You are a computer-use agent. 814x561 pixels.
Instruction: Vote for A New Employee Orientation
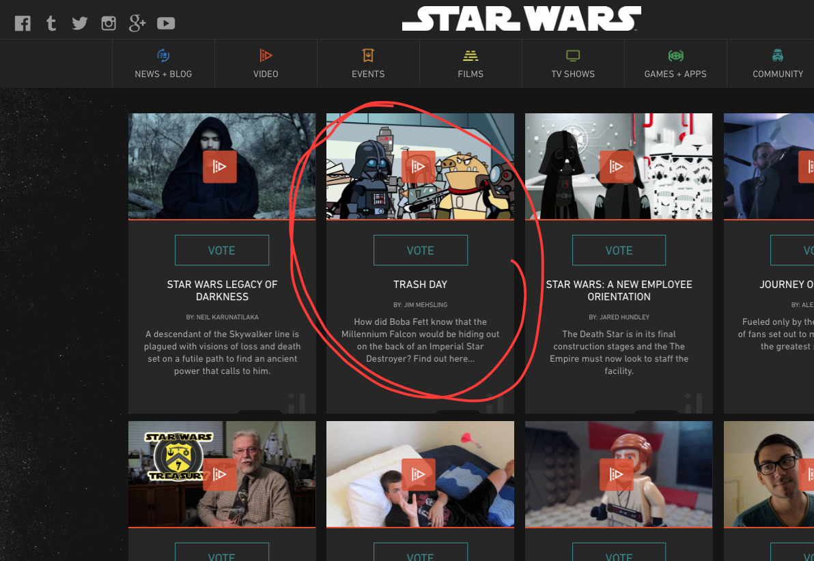[x=619, y=250]
